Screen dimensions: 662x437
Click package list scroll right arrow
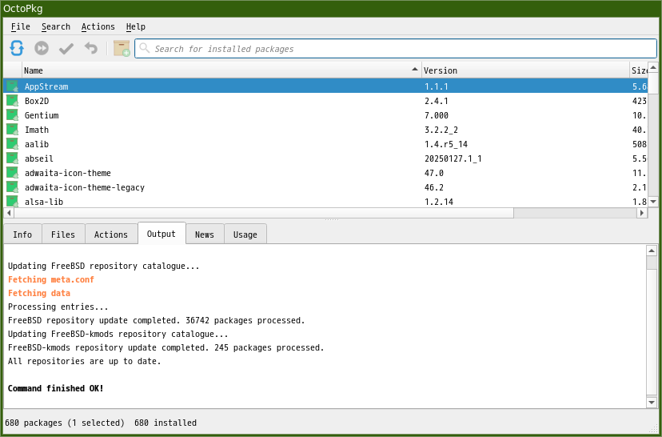(642, 213)
